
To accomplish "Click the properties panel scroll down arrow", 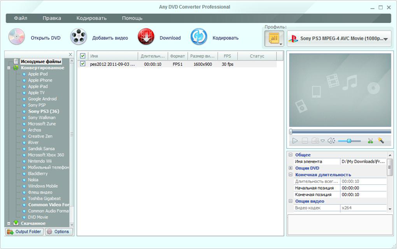I will point(390,209).
